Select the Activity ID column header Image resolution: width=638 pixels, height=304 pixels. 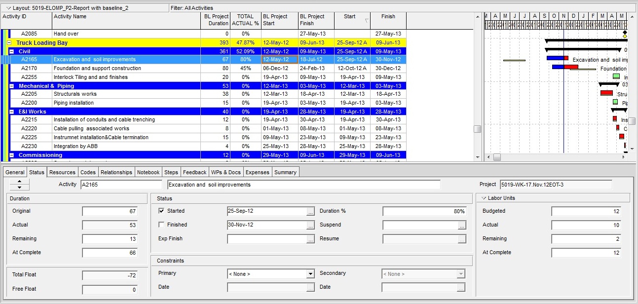click(x=27, y=20)
